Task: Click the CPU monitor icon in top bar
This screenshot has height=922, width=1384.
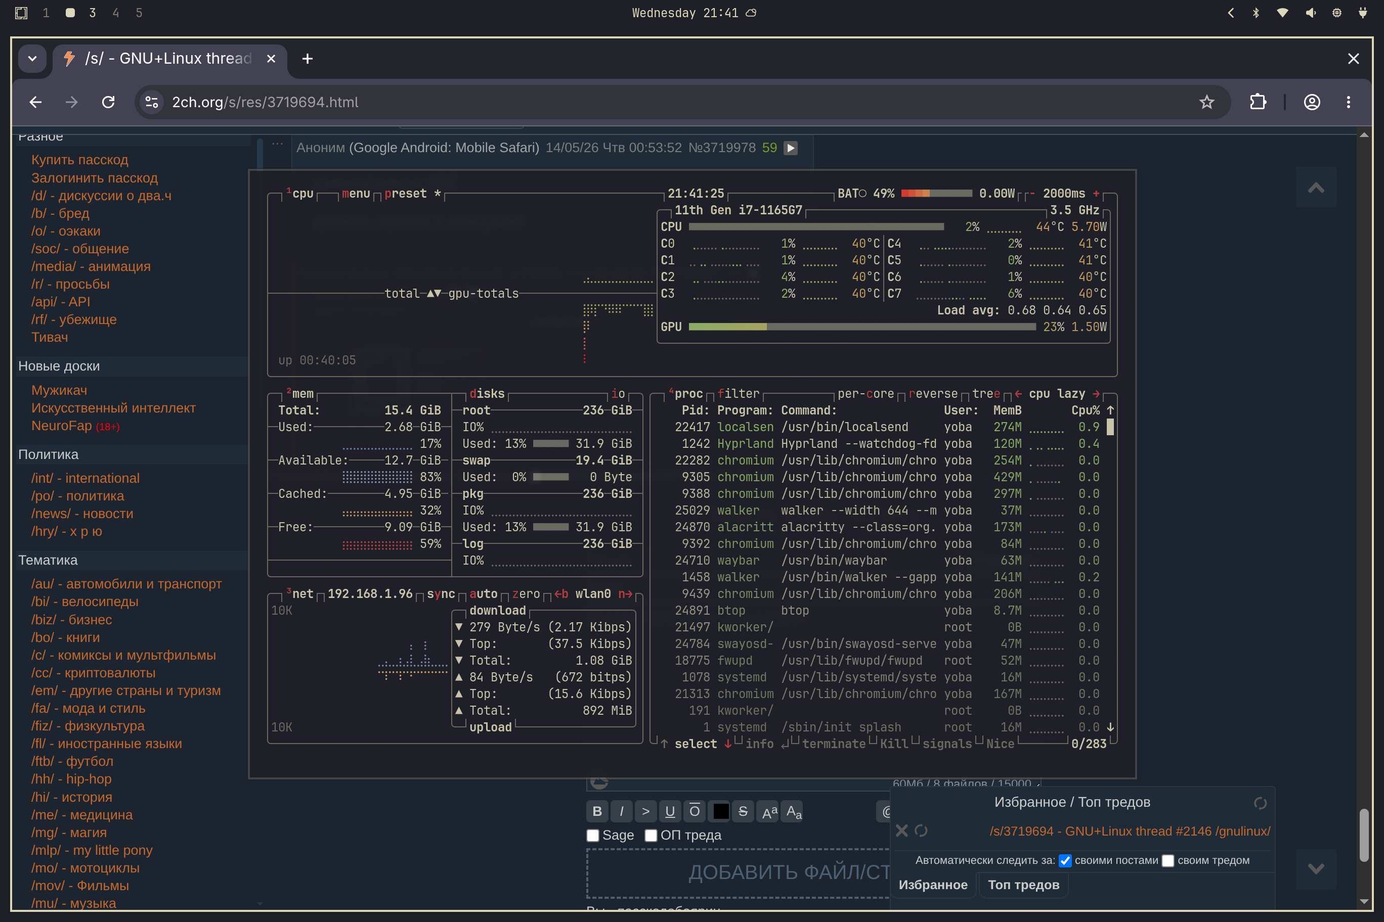Action: pyautogui.click(x=1337, y=13)
